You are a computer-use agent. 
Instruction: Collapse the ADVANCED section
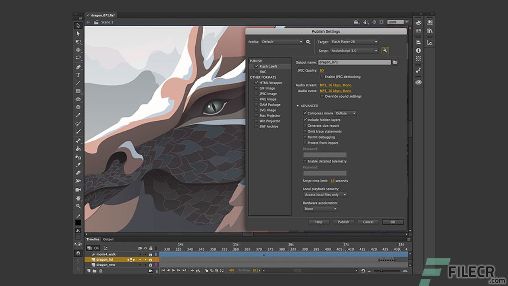(x=298, y=106)
